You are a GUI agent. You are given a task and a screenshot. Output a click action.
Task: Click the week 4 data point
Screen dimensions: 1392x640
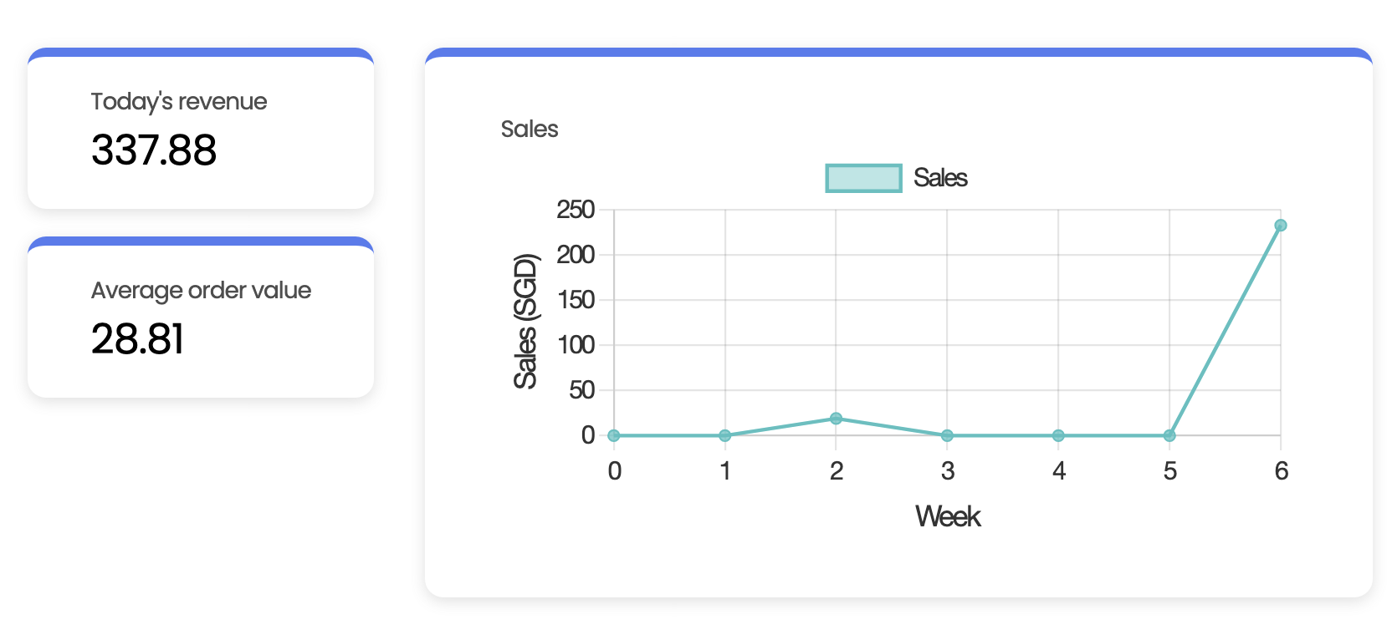click(1058, 435)
